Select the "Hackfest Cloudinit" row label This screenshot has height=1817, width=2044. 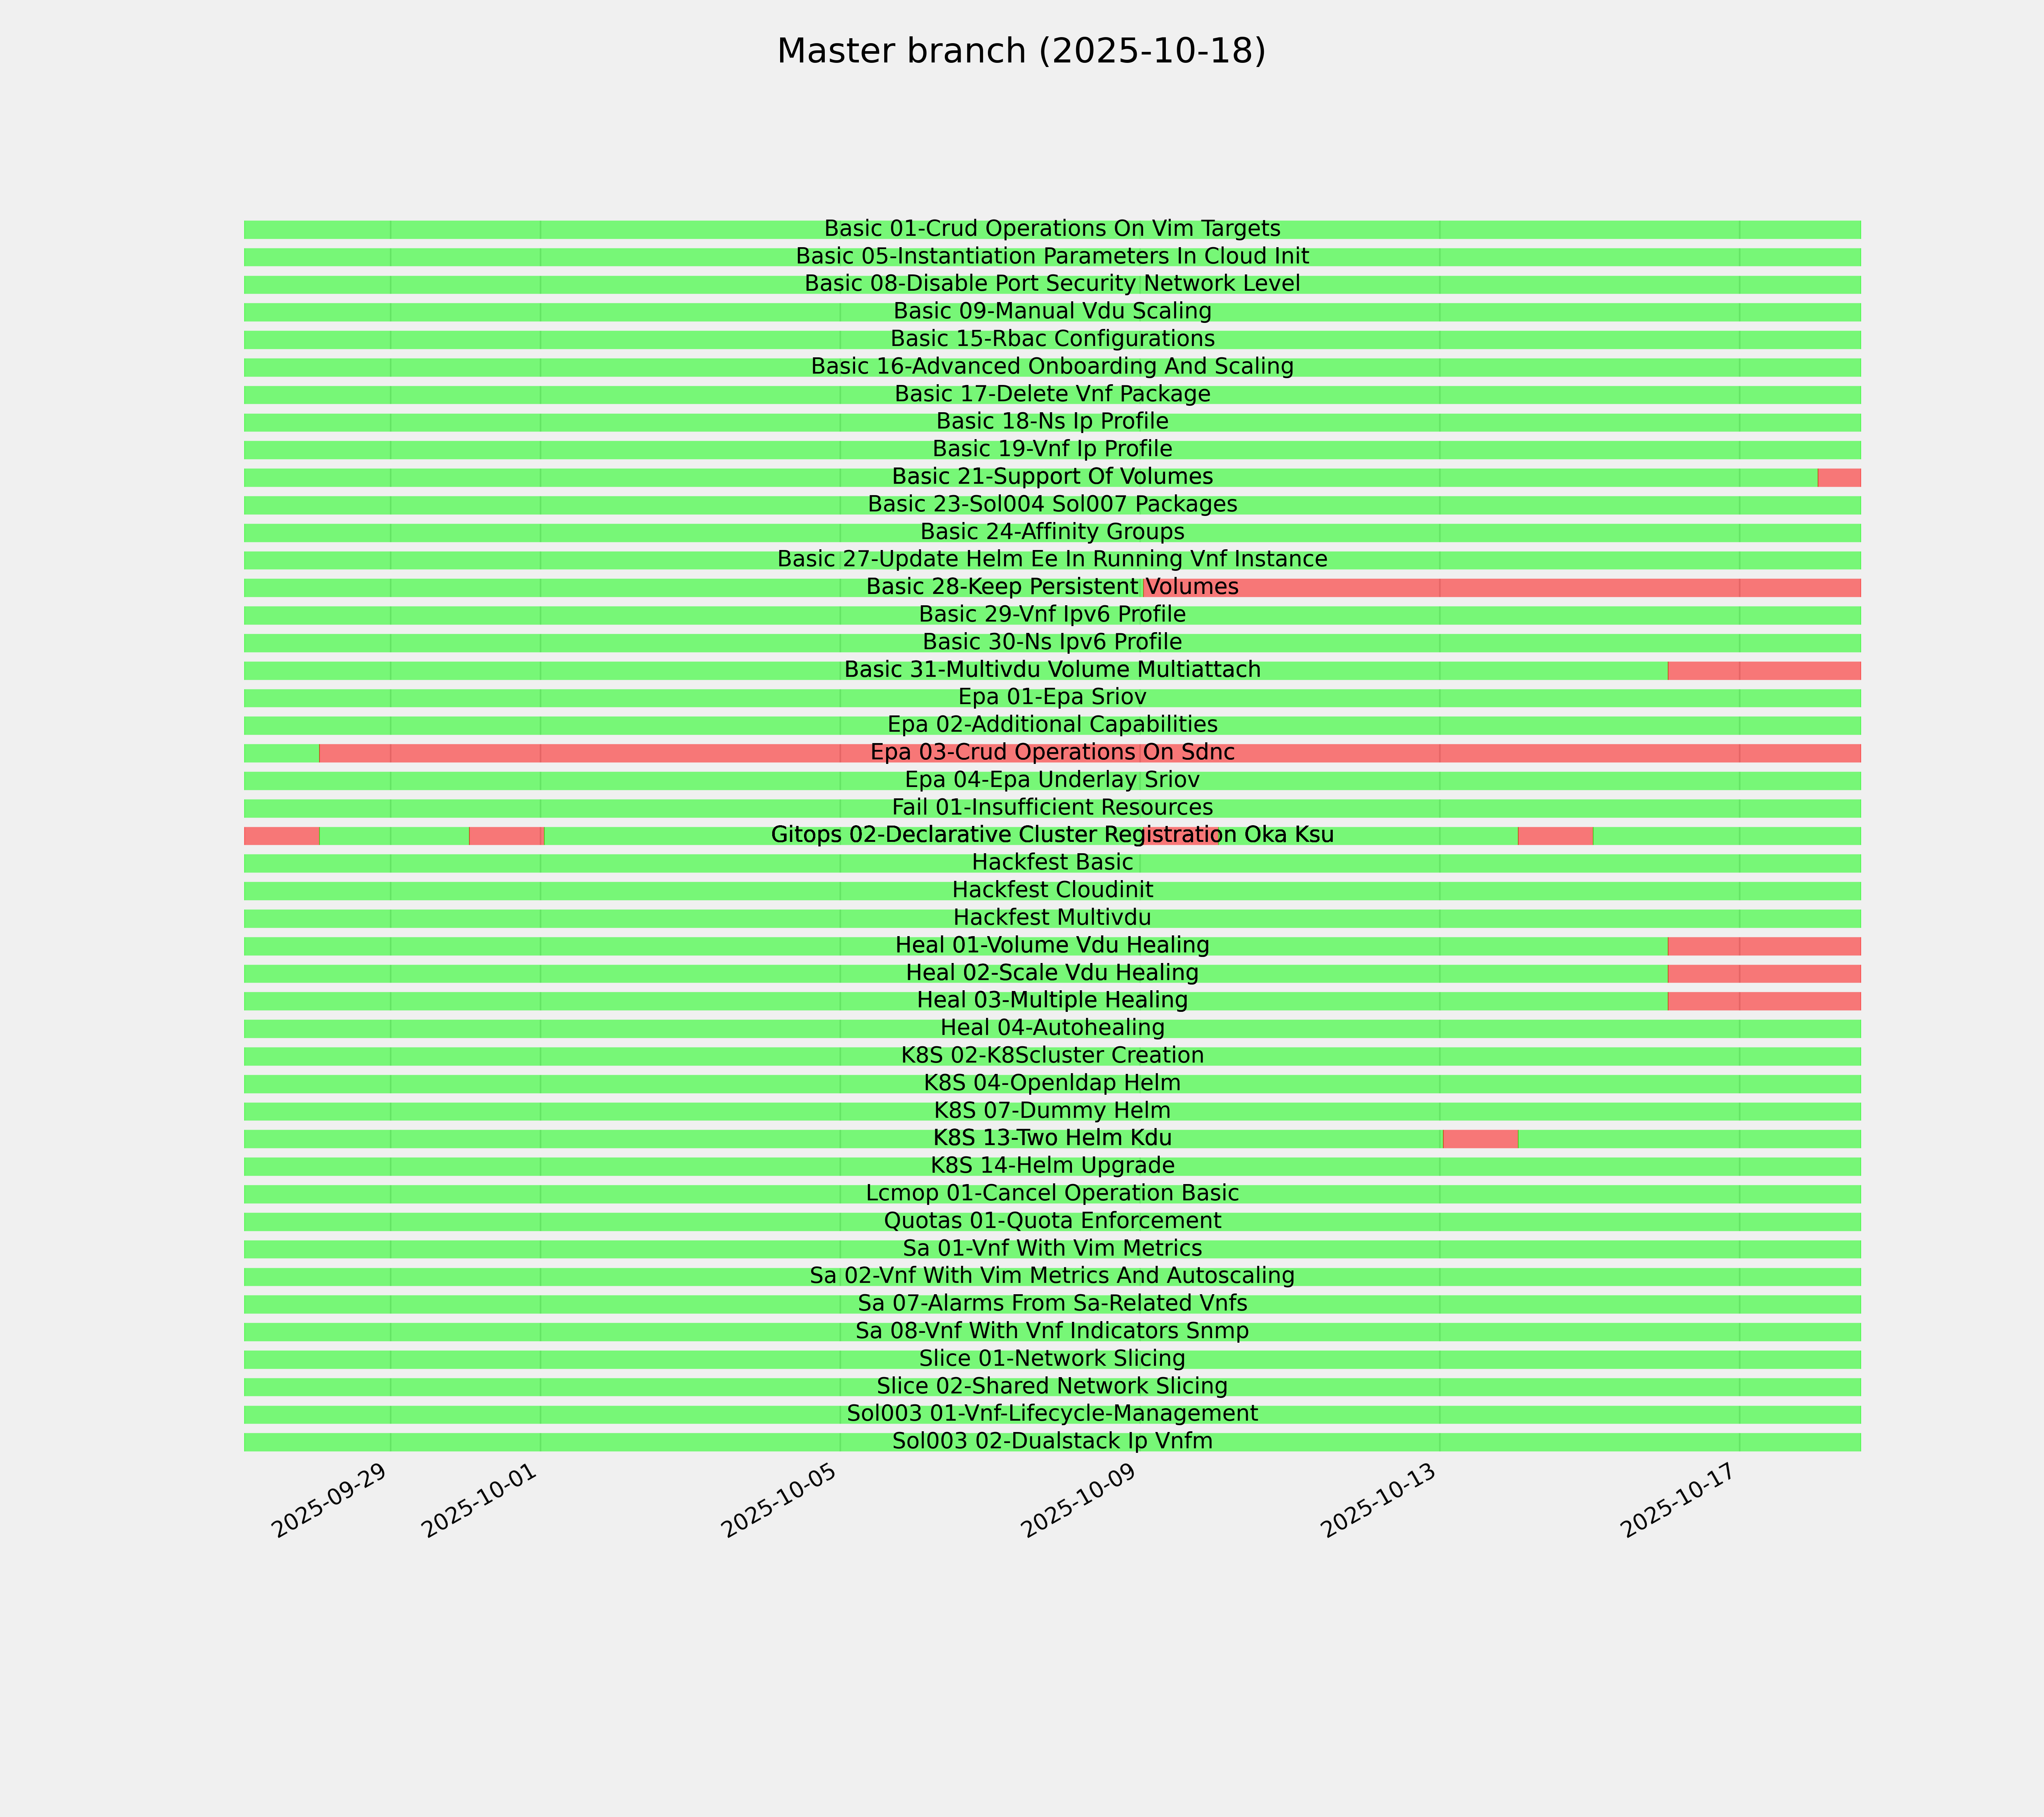1052,890
